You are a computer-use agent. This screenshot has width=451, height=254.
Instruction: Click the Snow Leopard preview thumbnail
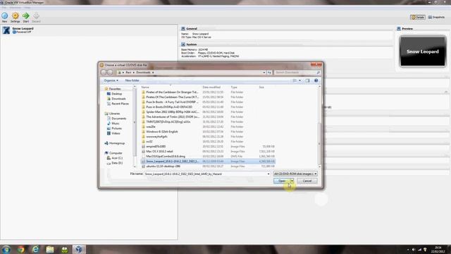tap(423, 52)
